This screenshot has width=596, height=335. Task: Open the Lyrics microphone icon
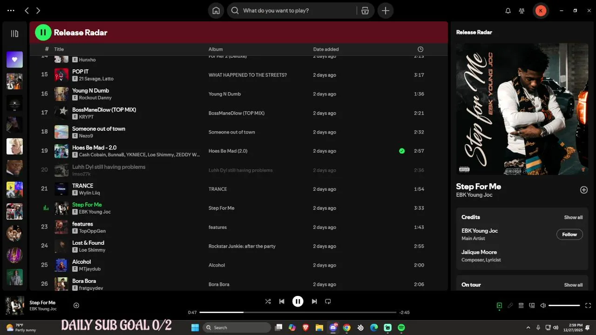pos(510,306)
